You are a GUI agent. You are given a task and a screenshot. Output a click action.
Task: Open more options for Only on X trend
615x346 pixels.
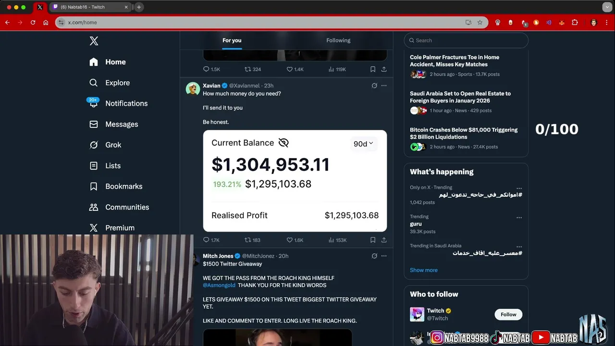coord(519,189)
